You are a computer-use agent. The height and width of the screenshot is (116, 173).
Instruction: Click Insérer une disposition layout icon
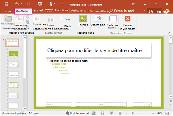20,18
